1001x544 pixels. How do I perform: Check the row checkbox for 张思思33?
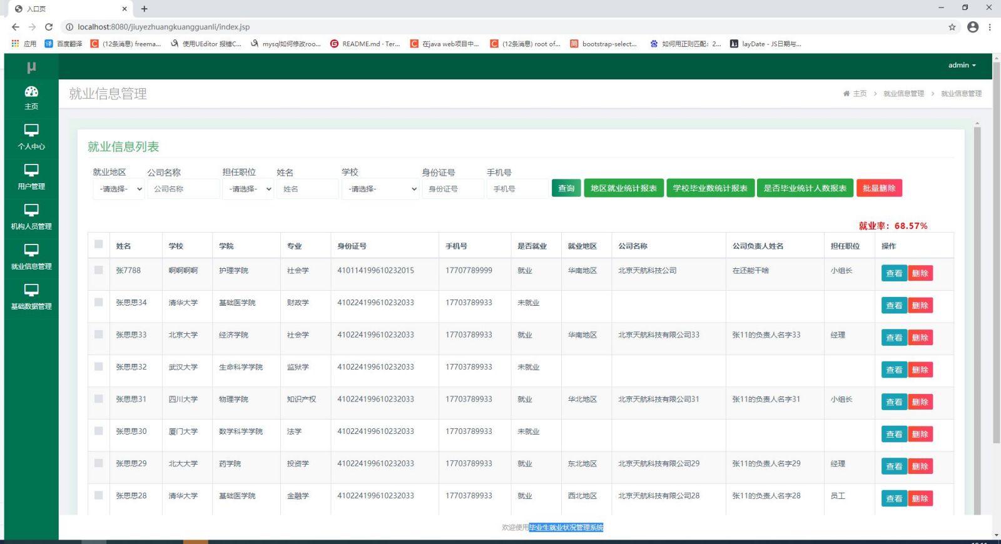[98, 335]
